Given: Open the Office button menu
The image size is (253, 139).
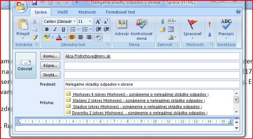Looking at the screenshot, I should pos(21,6).
